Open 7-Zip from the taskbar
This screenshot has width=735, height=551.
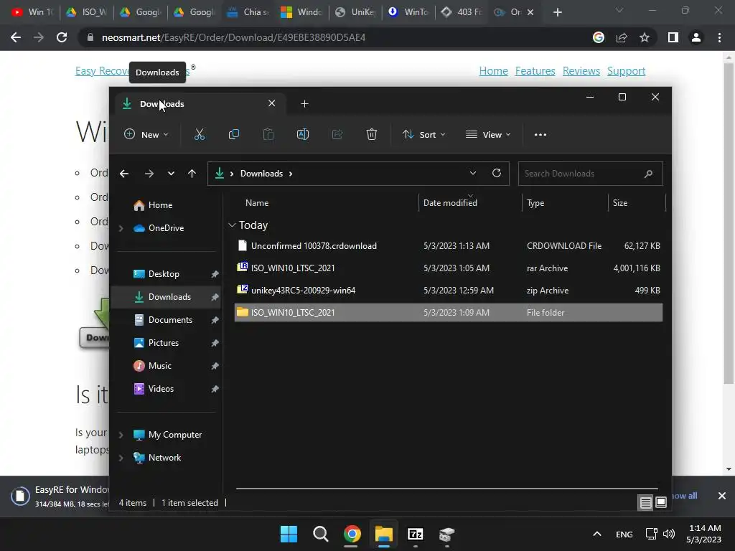click(416, 534)
